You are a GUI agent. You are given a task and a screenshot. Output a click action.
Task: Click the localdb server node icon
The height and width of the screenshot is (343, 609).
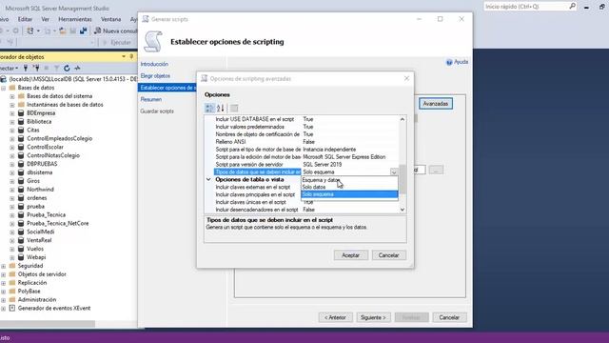pyautogui.click(x=4, y=79)
